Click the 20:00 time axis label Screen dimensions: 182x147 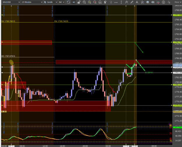(x=85, y=146)
